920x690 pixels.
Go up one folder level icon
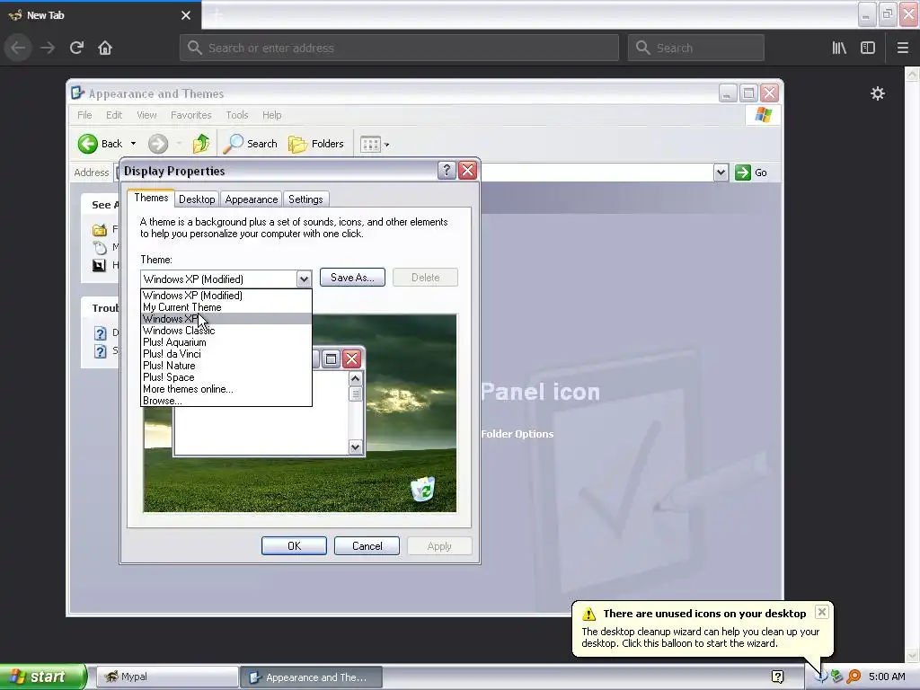tap(201, 144)
